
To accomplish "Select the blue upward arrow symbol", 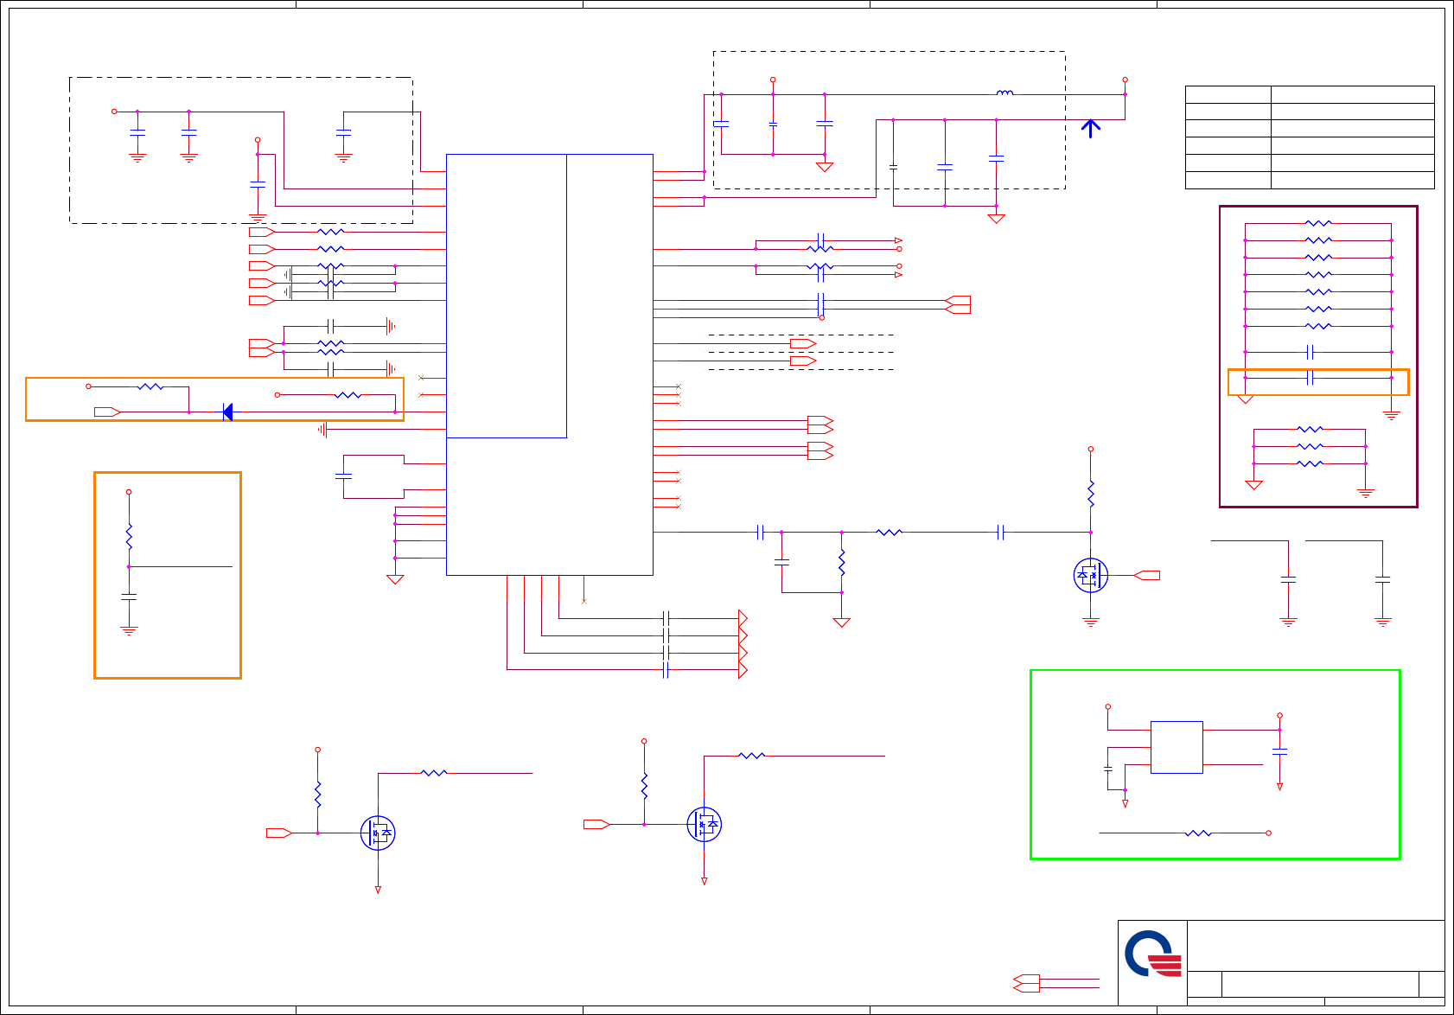I will pyautogui.click(x=1091, y=128).
